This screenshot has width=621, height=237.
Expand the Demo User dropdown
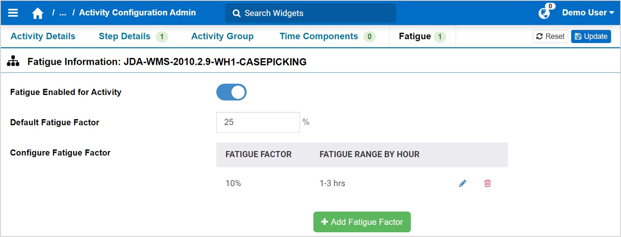(x=588, y=13)
